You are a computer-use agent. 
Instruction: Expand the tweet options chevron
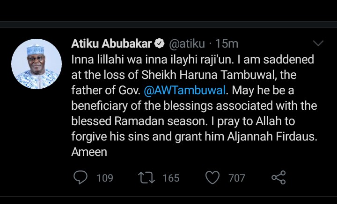pyautogui.click(x=318, y=44)
